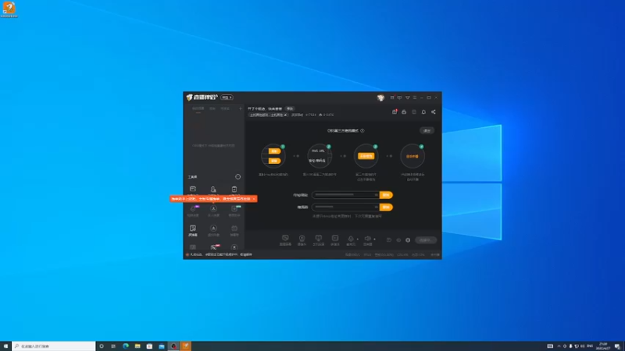Switch to the second tab in left panel
The width and height of the screenshot is (625, 351).
[212, 108]
